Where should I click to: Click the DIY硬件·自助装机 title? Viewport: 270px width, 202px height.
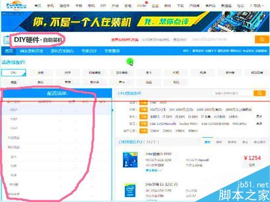38,40
